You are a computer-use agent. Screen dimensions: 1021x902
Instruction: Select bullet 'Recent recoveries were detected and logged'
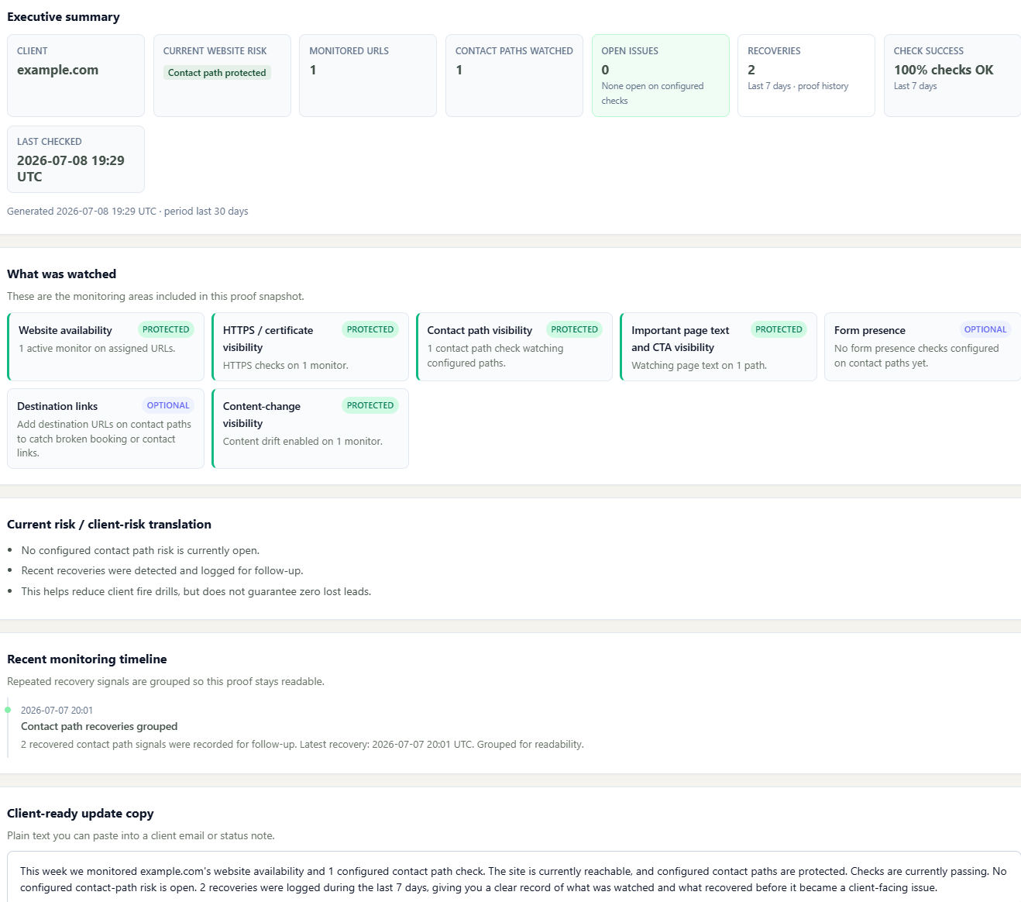[162, 571]
